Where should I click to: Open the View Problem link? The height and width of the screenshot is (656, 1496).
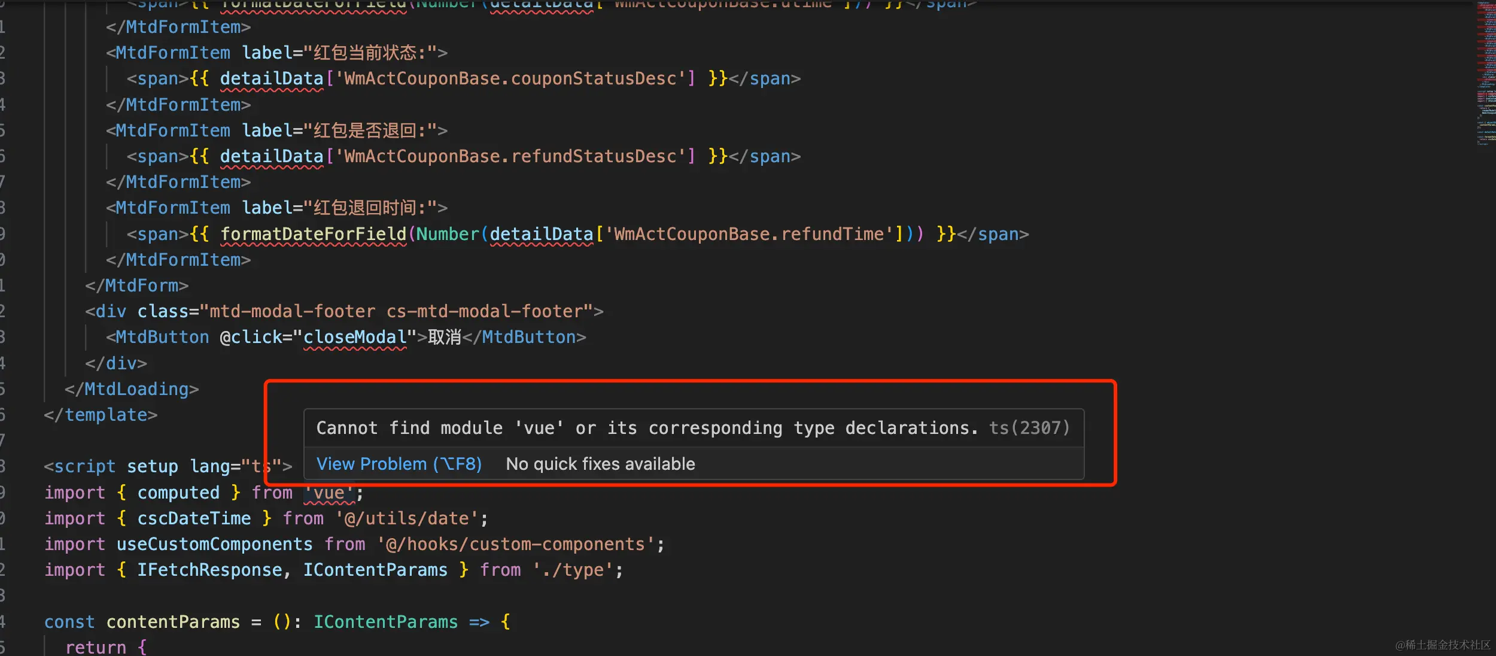click(399, 464)
